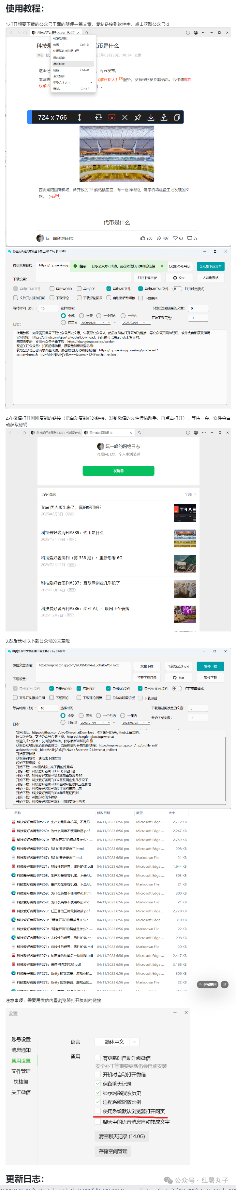Click the globe icon in the article browser window
The width and height of the screenshot is (236, 1190).
(x=196, y=33)
